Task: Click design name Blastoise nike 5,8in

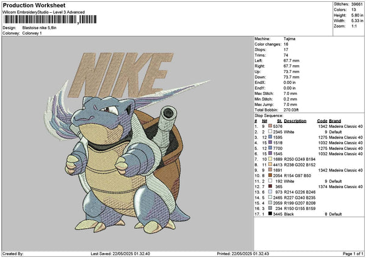Action: click(39, 28)
